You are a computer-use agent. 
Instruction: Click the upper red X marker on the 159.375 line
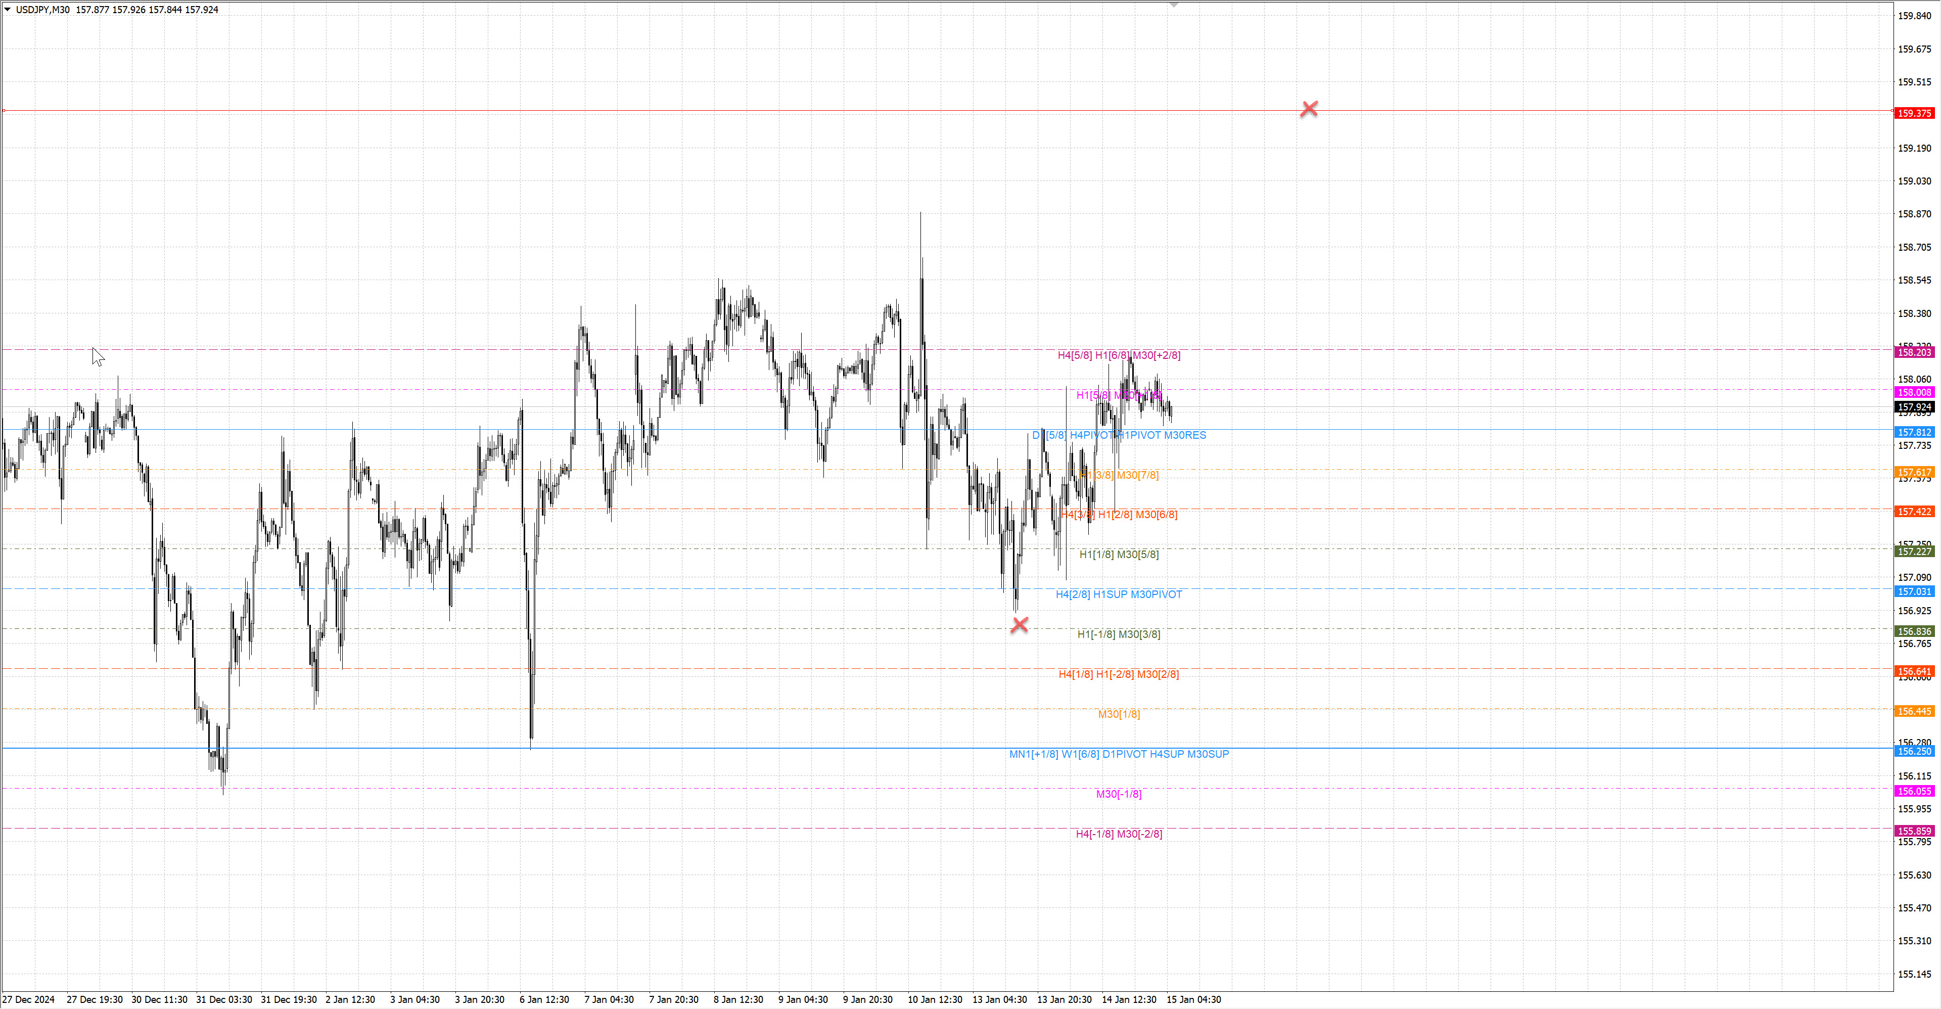click(1309, 109)
